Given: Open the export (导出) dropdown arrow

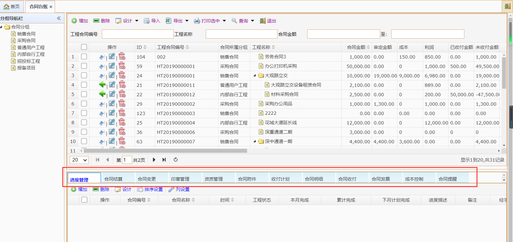Looking at the screenshot, I should pos(187,21).
